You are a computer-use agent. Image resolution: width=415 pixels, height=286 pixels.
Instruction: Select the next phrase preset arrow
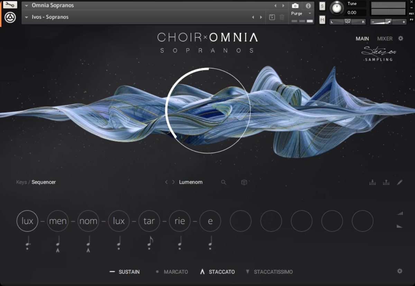(x=173, y=182)
